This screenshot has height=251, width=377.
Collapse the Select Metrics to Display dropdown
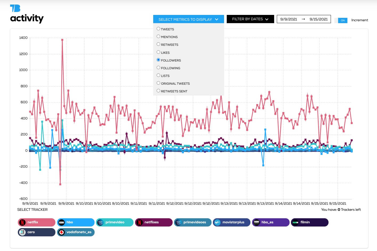188,19
